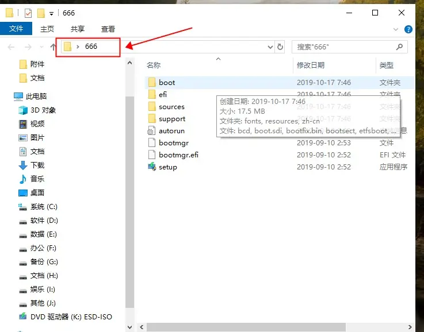Open 附件 folder in navigation pane
The width and height of the screenshot is (424, 332).
37,64
